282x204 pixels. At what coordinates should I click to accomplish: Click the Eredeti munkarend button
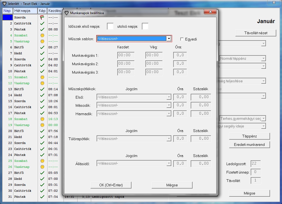point(249,145)
